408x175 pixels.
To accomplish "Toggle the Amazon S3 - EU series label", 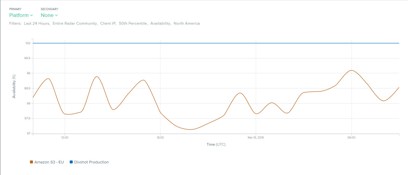I will (x=49, y=162).
